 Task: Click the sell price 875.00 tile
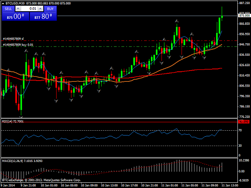point(16,16)
